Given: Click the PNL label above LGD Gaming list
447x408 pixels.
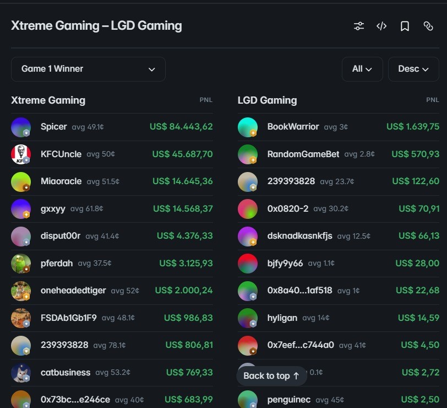Looking at the screenshot, I should click(x=433, y=100).
